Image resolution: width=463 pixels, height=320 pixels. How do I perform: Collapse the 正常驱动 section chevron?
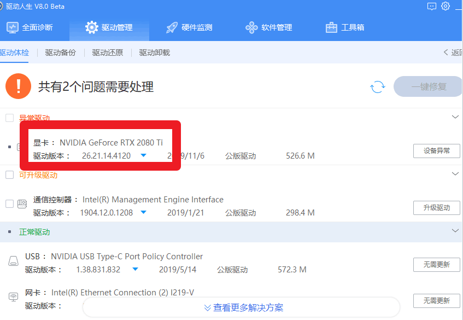pos(455,230)
